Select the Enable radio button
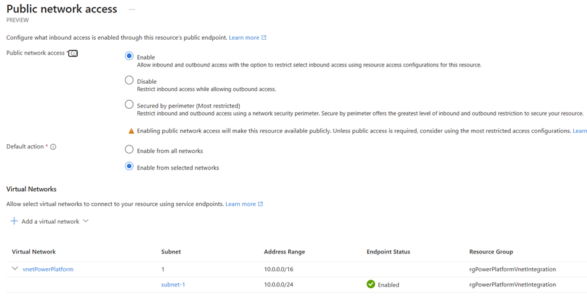 pos(129,56)
